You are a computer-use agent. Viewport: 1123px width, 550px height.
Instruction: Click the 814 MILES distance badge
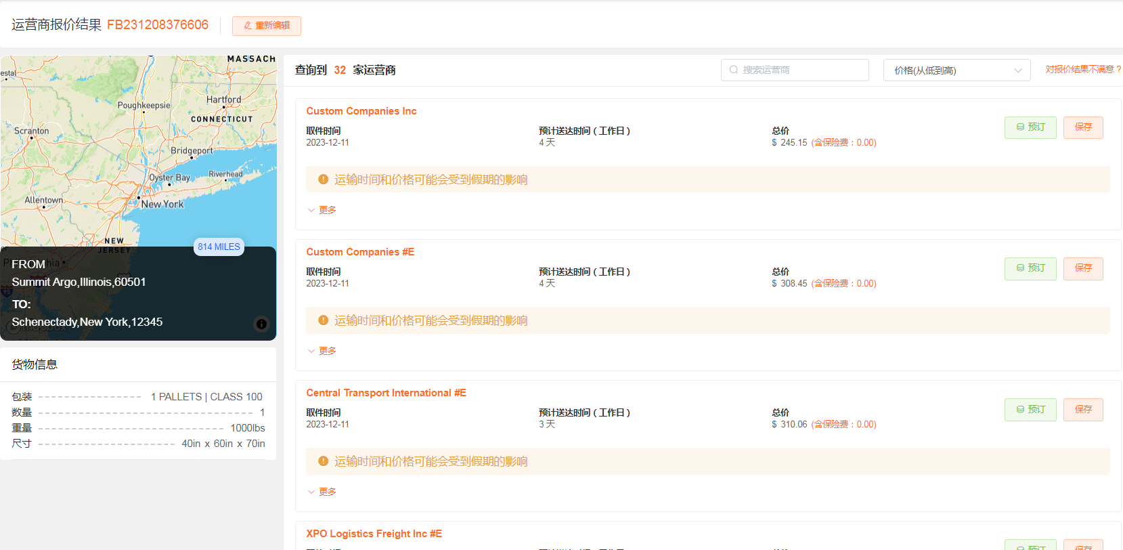click(x=219, y=247)
